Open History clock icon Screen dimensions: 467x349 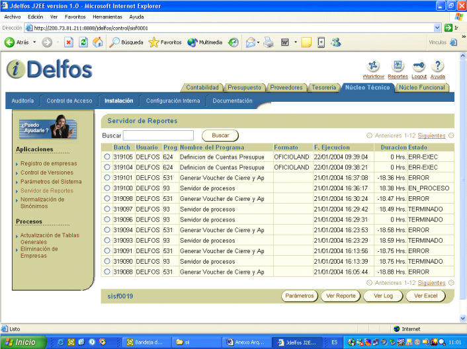click(x=233, y=42)
